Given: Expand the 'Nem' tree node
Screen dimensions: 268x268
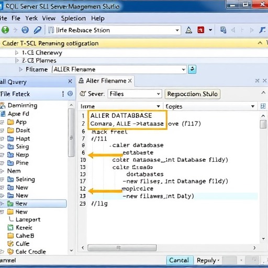Looking at the screenshot, I should coord(2,171).
